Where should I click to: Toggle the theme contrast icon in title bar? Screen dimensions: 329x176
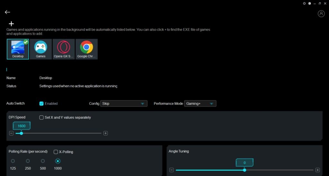pyautogui.click(x=309, y=3)
